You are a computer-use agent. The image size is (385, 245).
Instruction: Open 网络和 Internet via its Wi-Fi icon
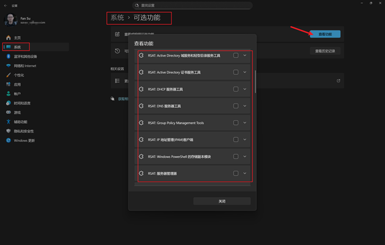pos(9,66)
